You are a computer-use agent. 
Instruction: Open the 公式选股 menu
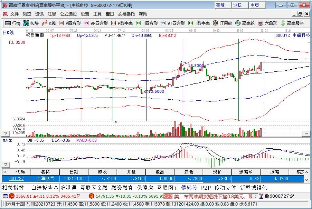[68, 14]
